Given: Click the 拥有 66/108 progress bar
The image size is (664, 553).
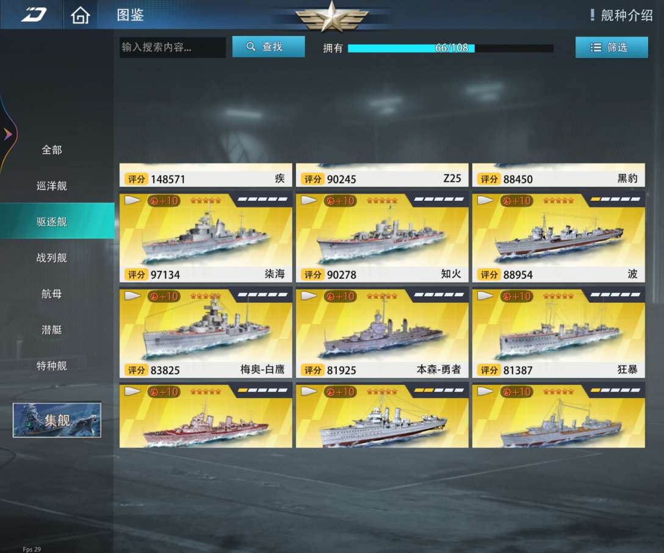Looking at the screenshot, I should [450, 48].
